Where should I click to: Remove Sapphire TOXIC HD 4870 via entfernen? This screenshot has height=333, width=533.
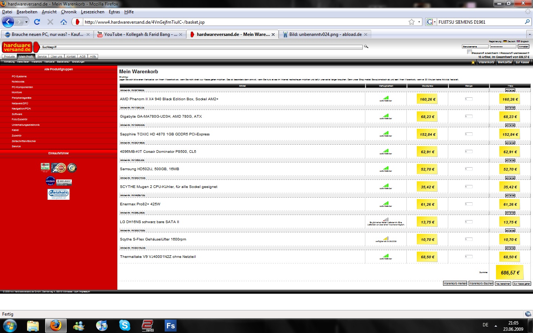(x=510, y=125)
